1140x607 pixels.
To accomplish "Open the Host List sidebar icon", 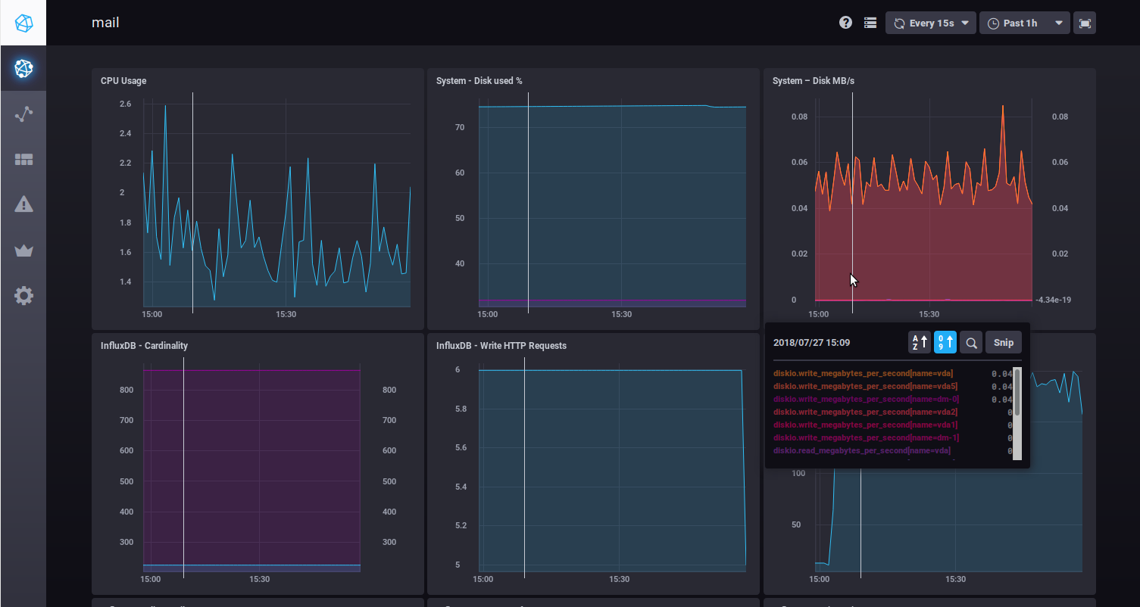I will [23, 69].
